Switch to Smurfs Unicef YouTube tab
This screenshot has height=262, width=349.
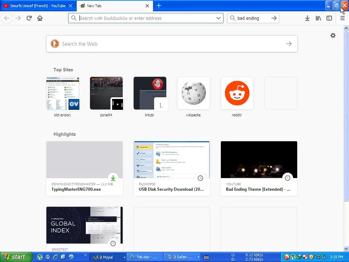[x=38, y=6]
